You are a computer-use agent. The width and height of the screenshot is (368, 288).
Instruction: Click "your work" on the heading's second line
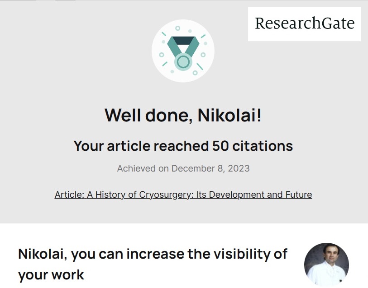(51, 274)
